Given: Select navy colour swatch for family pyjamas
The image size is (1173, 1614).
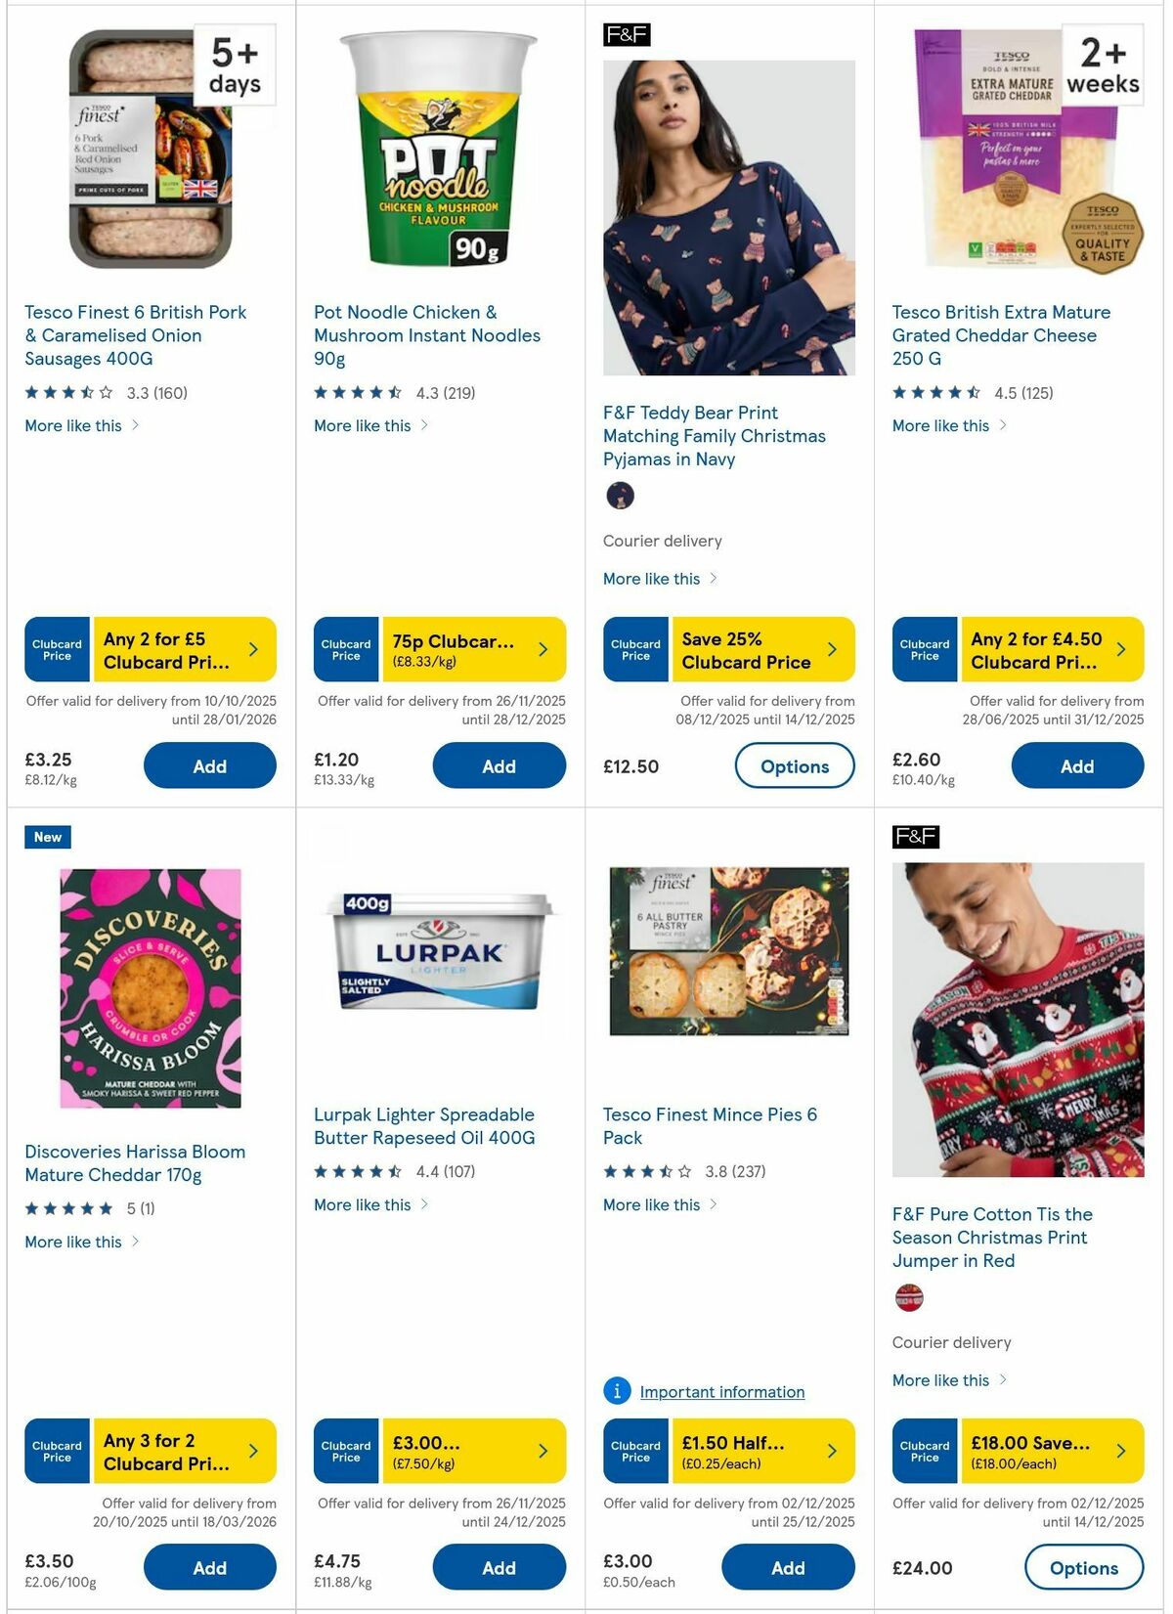Looking at the screenshot, I should (x=621, y=496).
